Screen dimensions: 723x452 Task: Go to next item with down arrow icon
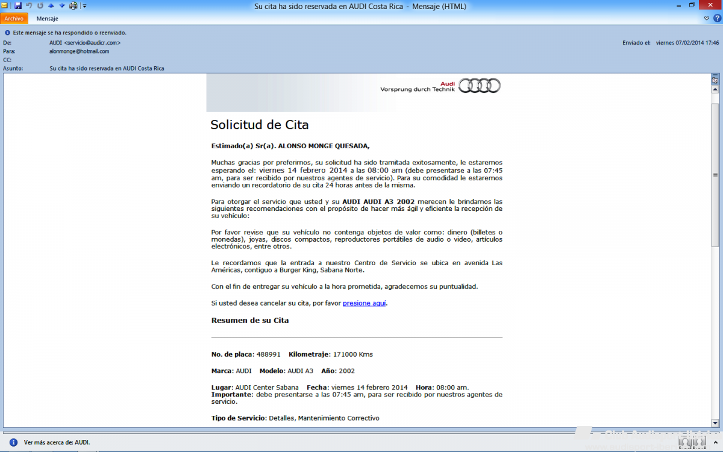tap(61, 5)
